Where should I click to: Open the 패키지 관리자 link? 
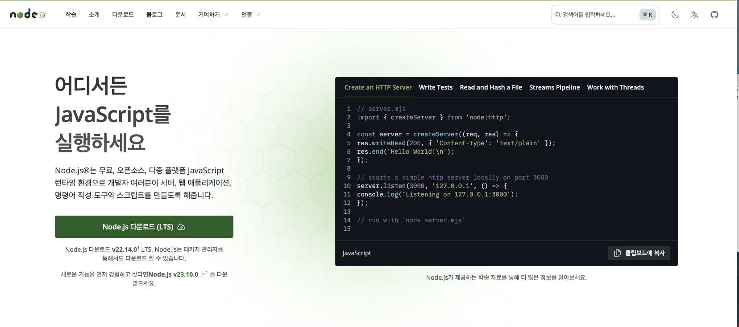coord(200,249)
